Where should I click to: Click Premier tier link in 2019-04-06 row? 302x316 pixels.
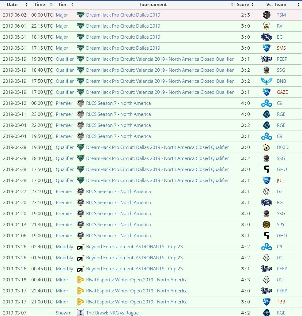pos(64,236)
